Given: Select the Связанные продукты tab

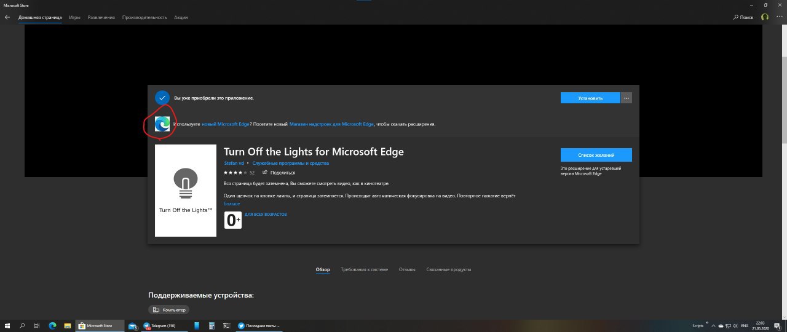Looking at the screenshot, I should point(448,270).
